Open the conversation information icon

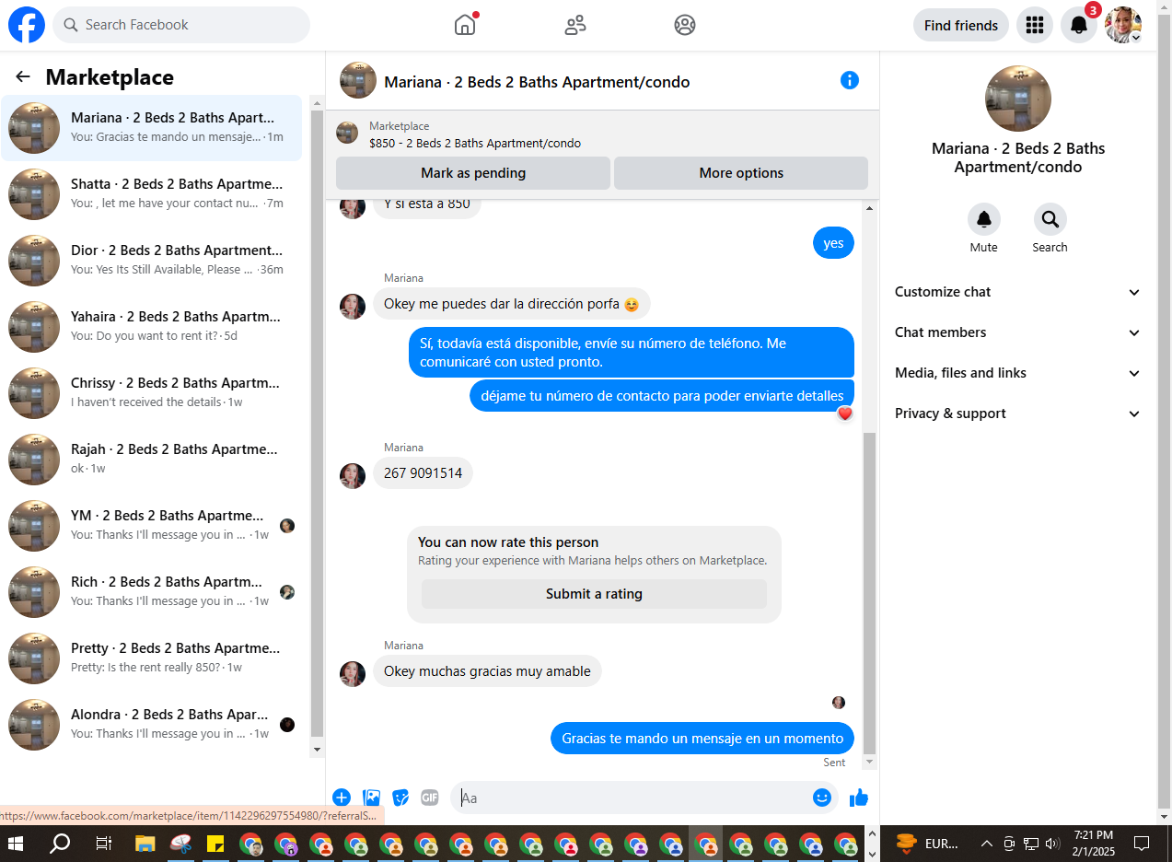click(x=850, y=80)
